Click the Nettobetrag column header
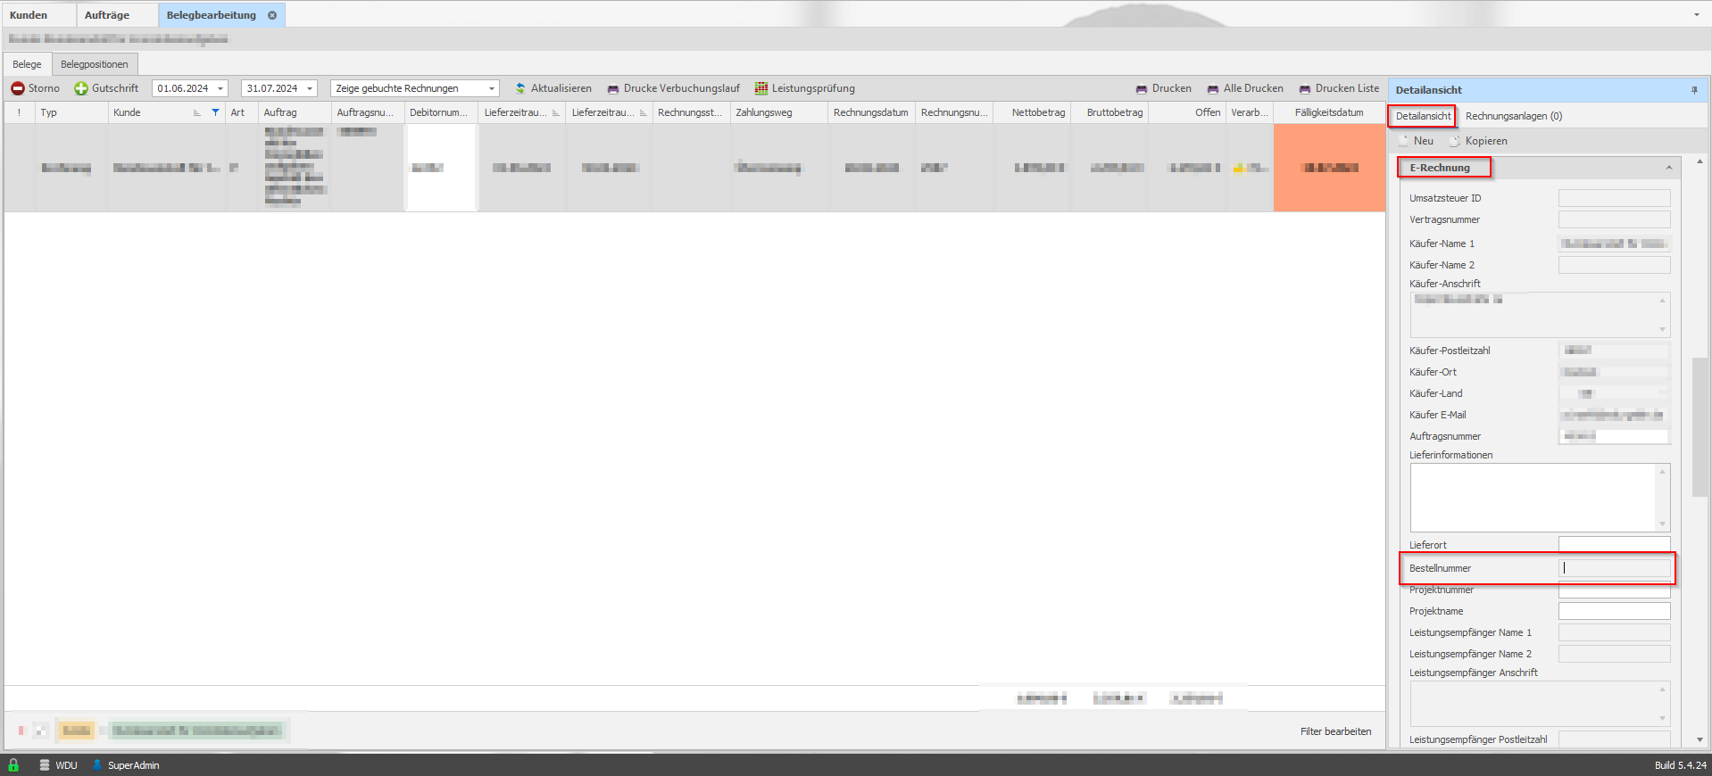 coord(1033,112)
